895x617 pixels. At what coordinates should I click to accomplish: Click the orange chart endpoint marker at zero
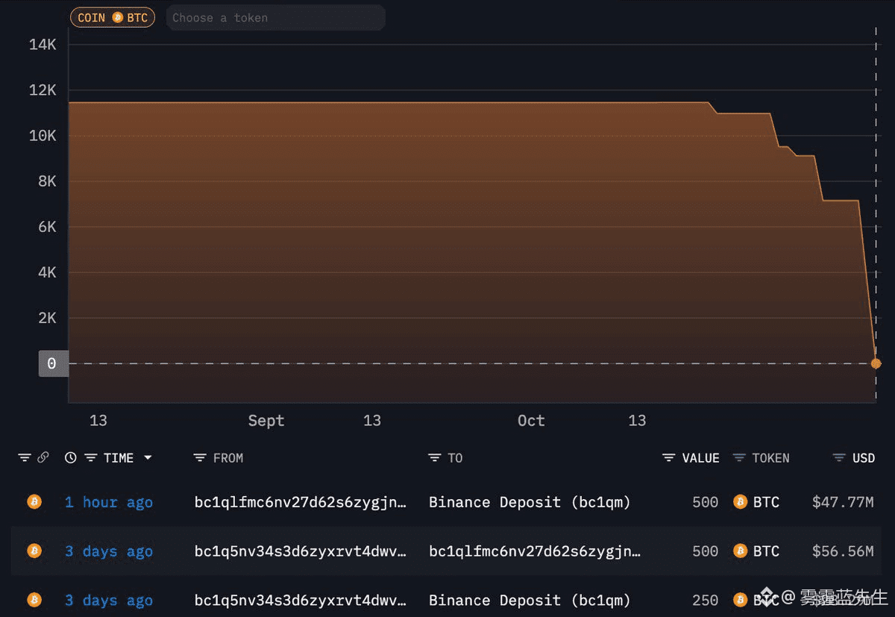coord(876,363)
